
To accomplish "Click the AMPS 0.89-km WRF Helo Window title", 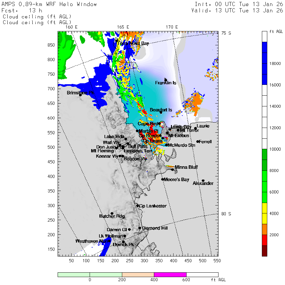I will 49,4.
